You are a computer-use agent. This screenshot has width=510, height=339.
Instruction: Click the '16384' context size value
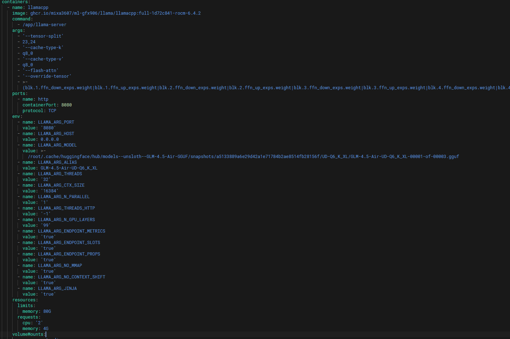point(49,191)
